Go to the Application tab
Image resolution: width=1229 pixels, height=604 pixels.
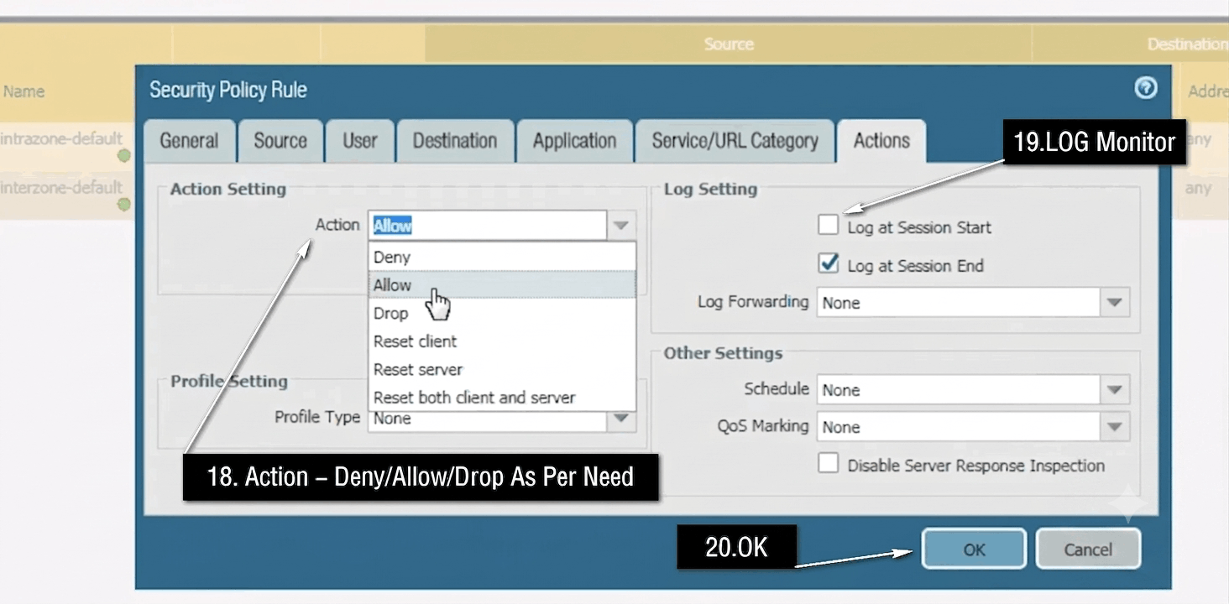coord(574,141)
